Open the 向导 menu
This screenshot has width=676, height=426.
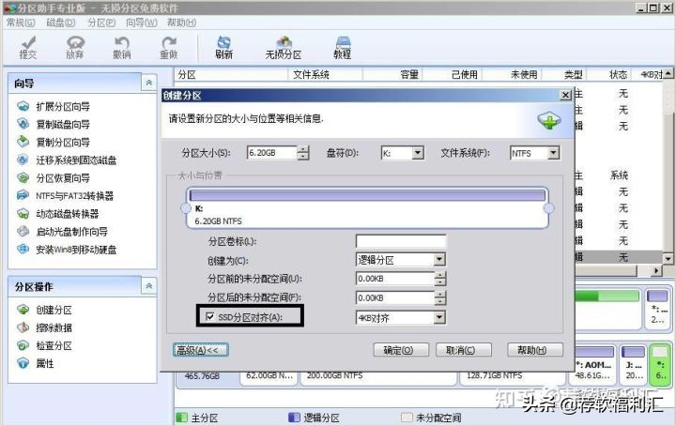click(x=142, y=23)
